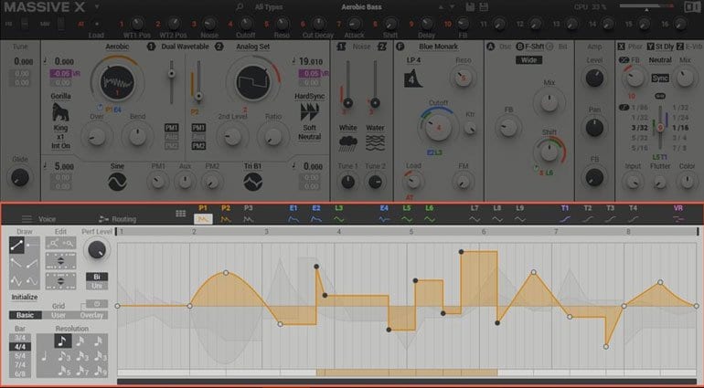Viewport: 704px width, 388px height.
Task: Select the septuplet note resolution
Action: pyautogui.click(x=81, y=372)
